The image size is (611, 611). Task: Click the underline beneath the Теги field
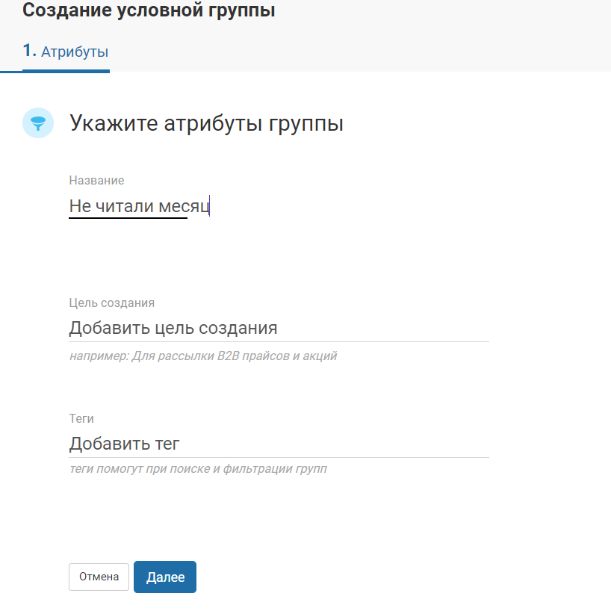[279, 457]
